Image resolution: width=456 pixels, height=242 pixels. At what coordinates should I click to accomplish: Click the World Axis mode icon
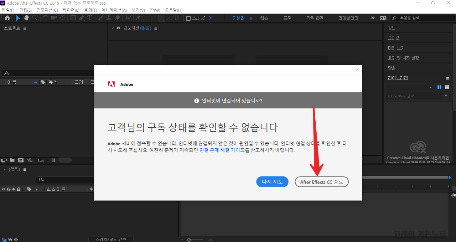tap(170, 18)
